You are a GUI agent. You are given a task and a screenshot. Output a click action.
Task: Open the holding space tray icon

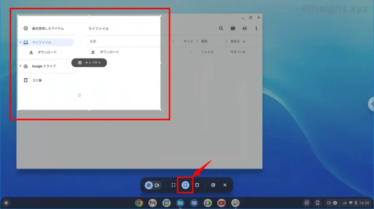click(x=307, y=203)
